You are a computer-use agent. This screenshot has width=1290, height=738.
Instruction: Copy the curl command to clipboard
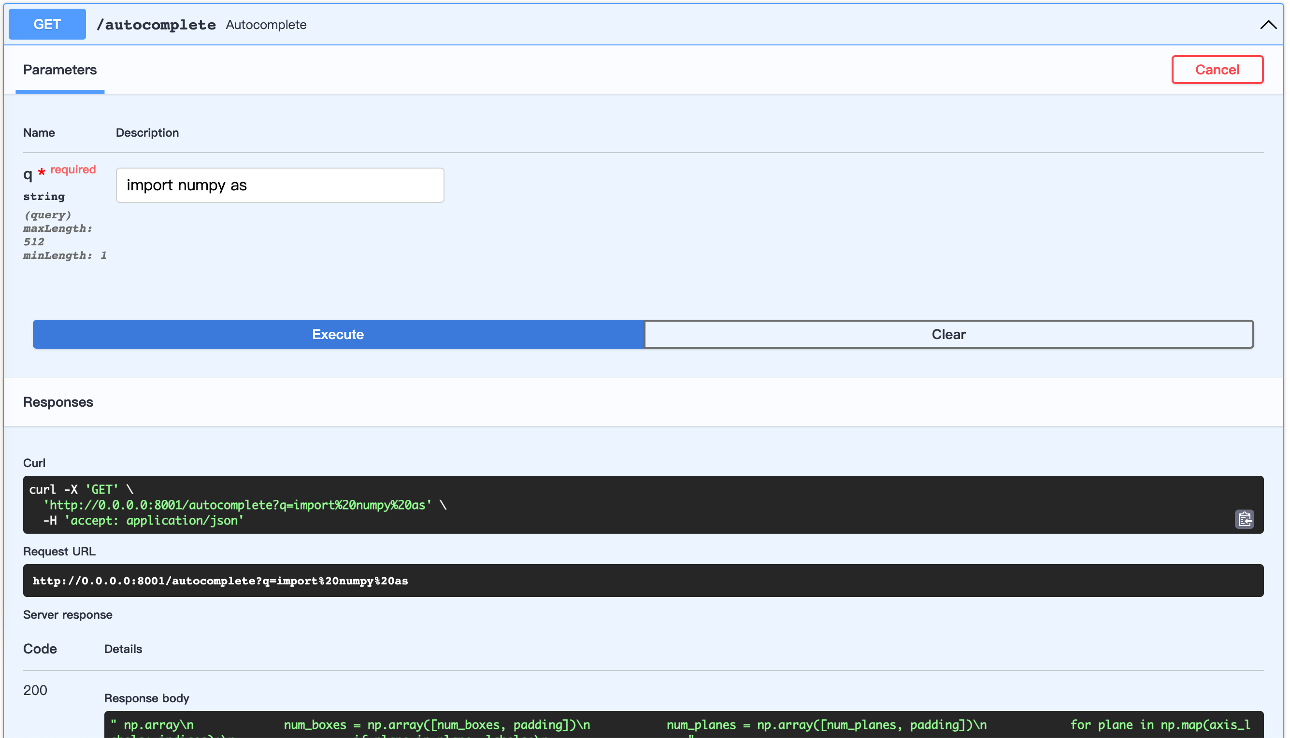click(1244, 519)
